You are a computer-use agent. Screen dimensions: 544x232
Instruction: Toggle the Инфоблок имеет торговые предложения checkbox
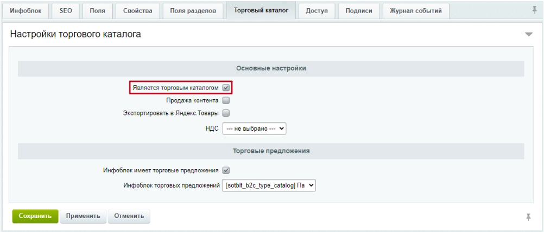point(226,170)
